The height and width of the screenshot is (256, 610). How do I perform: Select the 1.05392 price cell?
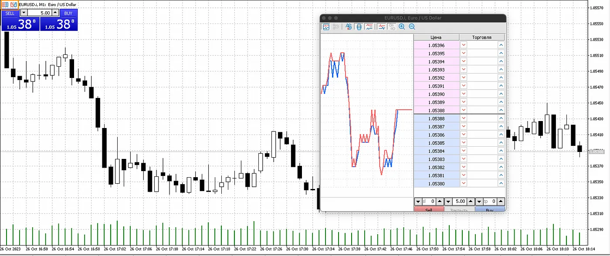[x=436, y=77]
